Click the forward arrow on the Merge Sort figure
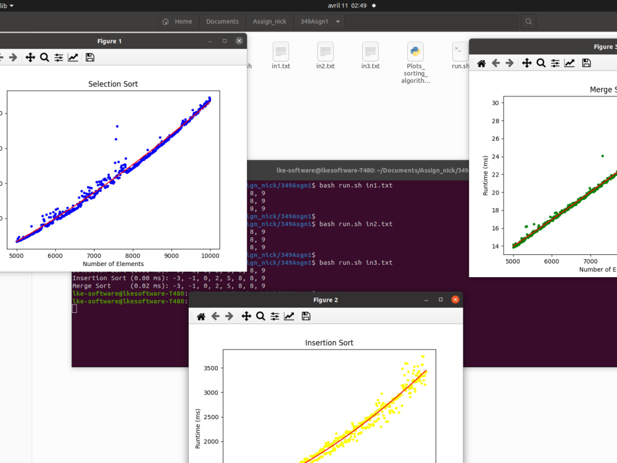 pyautogui.click(x=508, y=62)
